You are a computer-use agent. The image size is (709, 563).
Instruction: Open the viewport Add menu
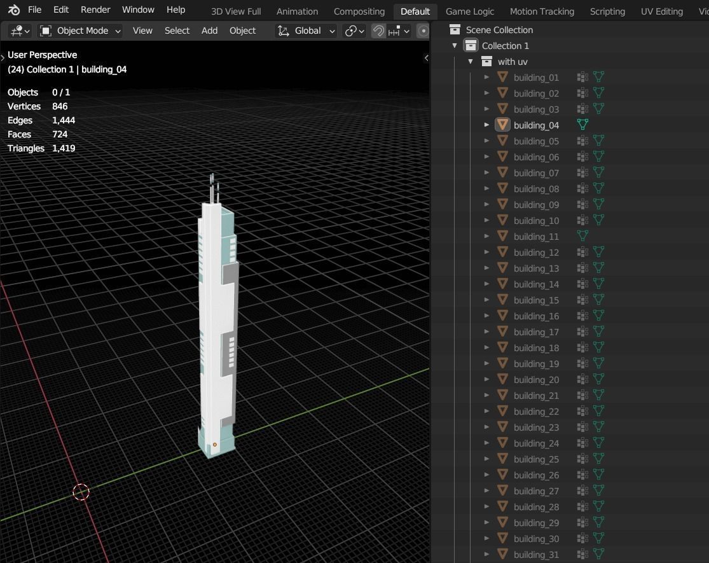point(209,31)
